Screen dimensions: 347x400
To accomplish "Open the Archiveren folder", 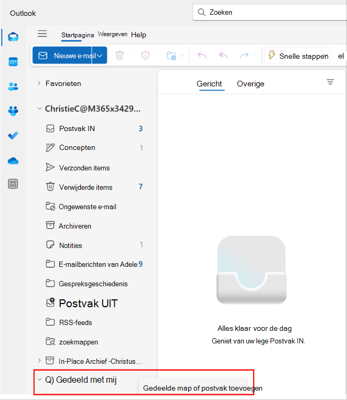I will 94,226.
